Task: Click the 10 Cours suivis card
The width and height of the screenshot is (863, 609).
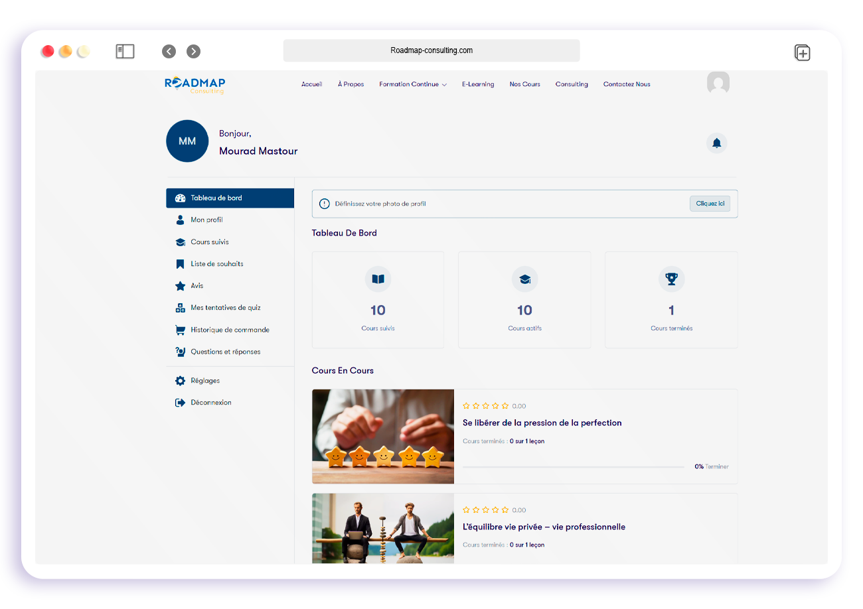Action: point(378,300)
